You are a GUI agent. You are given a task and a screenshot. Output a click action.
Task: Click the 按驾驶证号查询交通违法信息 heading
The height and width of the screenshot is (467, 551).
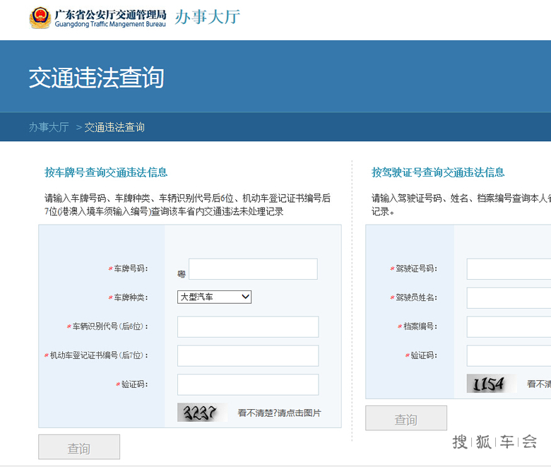pos(438,172)
